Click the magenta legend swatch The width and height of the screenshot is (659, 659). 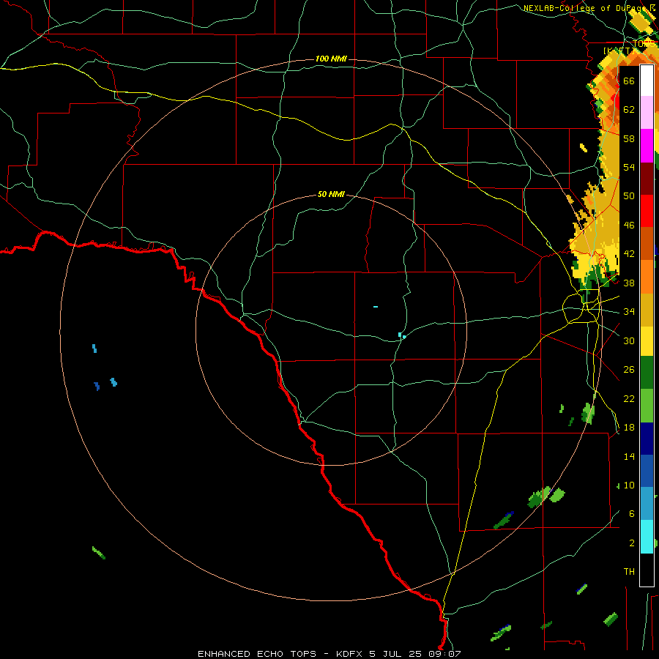(x=647, y=146)
